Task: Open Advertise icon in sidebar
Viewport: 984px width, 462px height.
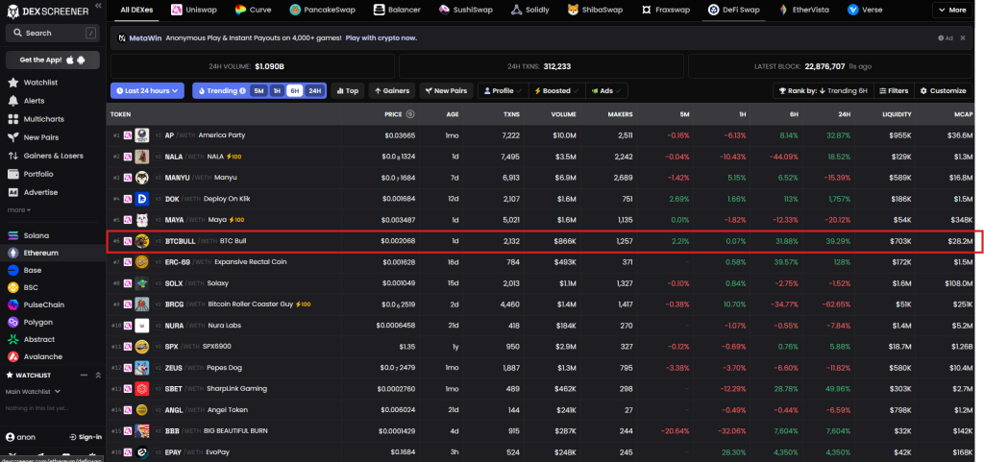Action: tap(12, 192)
